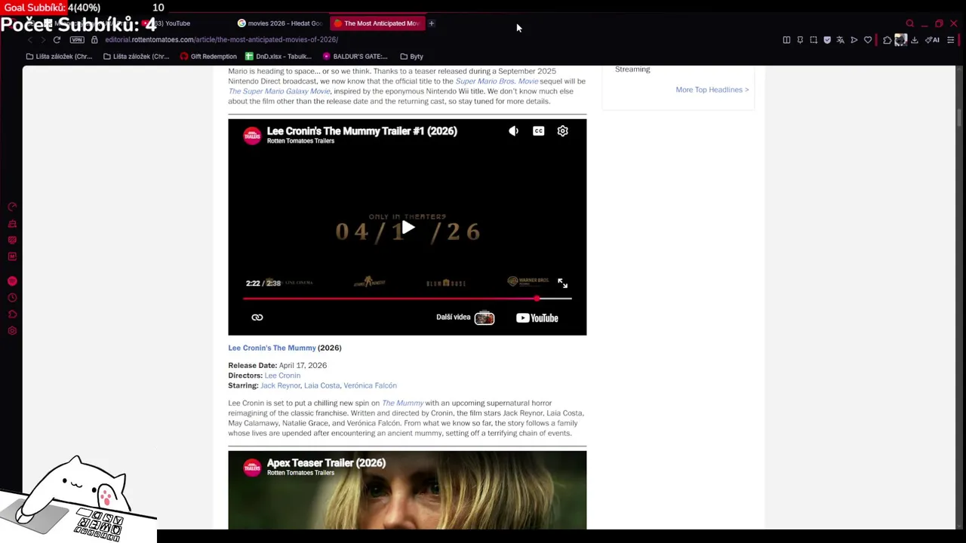Open the downloads icon

(915, 40)
